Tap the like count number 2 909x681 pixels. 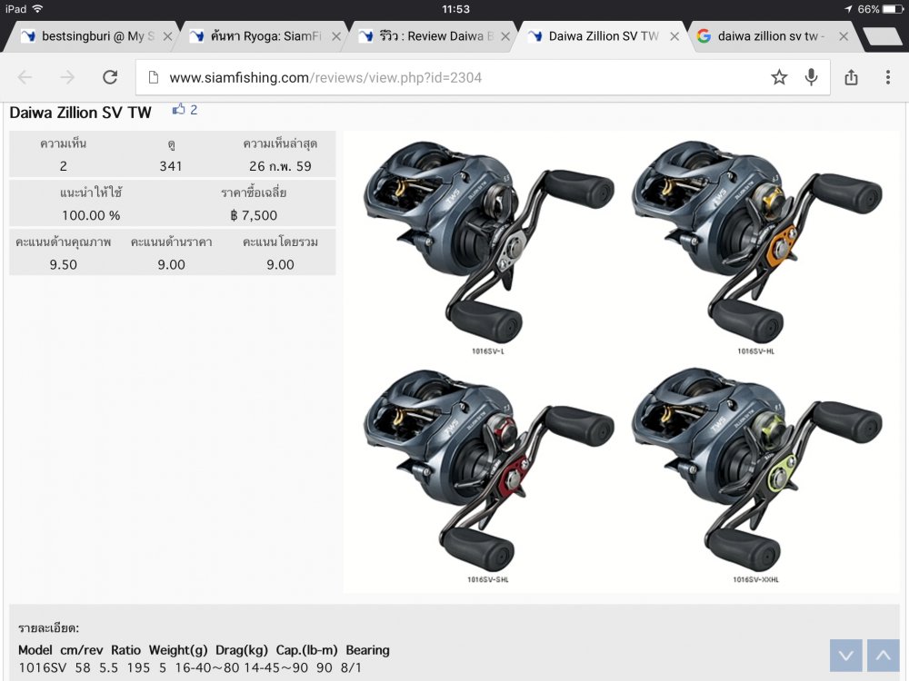(194, 110)
